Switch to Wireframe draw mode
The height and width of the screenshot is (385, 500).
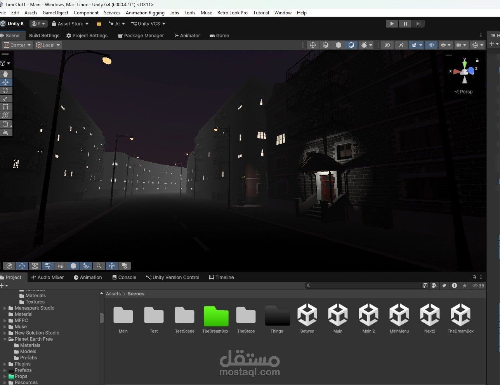pos(313,45)
